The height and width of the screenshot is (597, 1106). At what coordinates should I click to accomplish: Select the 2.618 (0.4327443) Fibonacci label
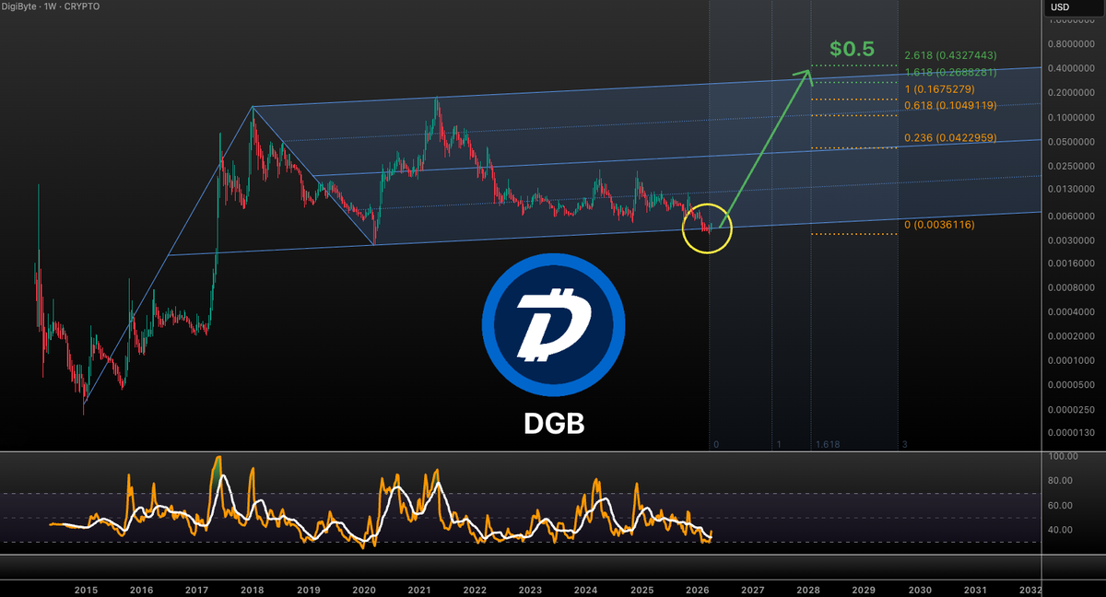click(x=950, y=55)
